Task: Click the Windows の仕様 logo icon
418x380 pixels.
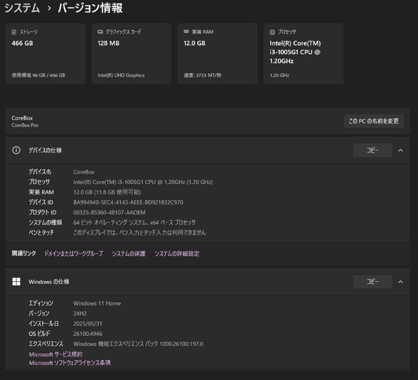Action: pos(16,282)
